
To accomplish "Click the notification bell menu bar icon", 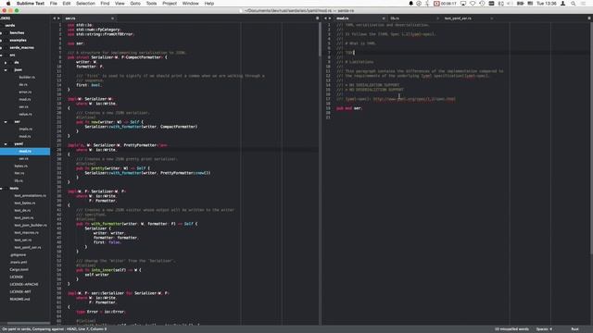I will tap(410, 4).
